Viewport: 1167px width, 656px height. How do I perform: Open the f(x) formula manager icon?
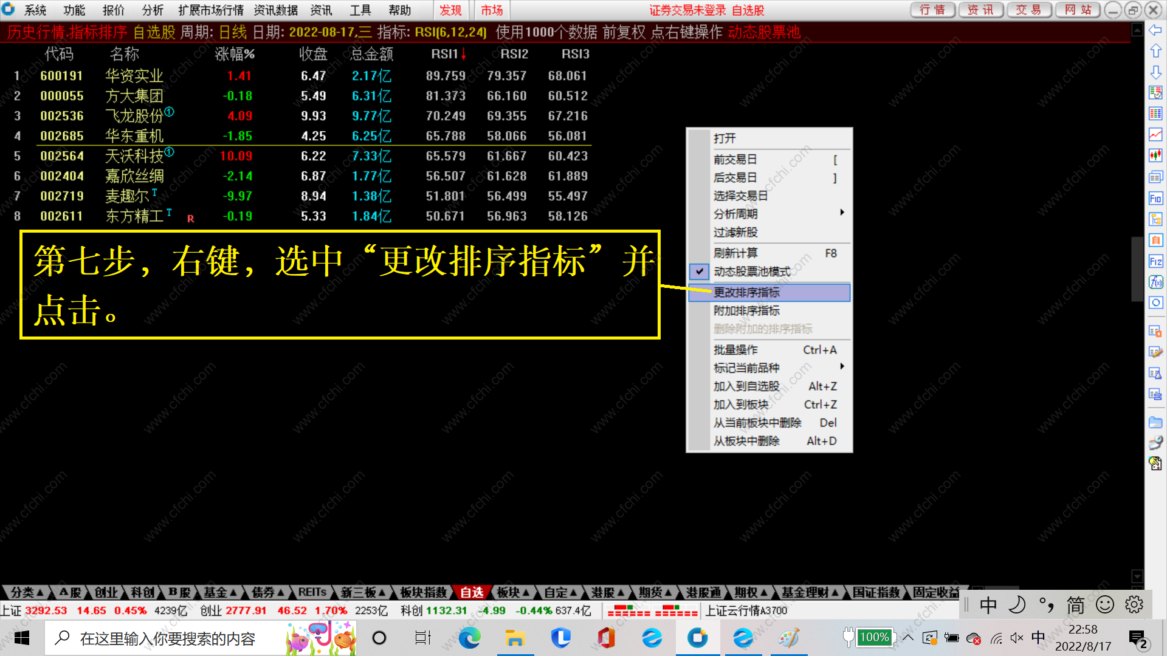point(1155,282)
